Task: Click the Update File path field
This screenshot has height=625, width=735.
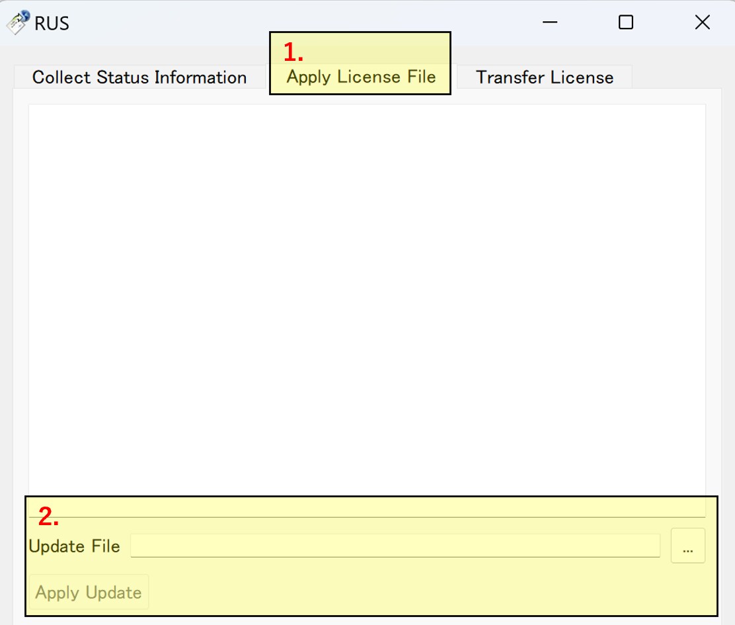Action: (395, 546)
